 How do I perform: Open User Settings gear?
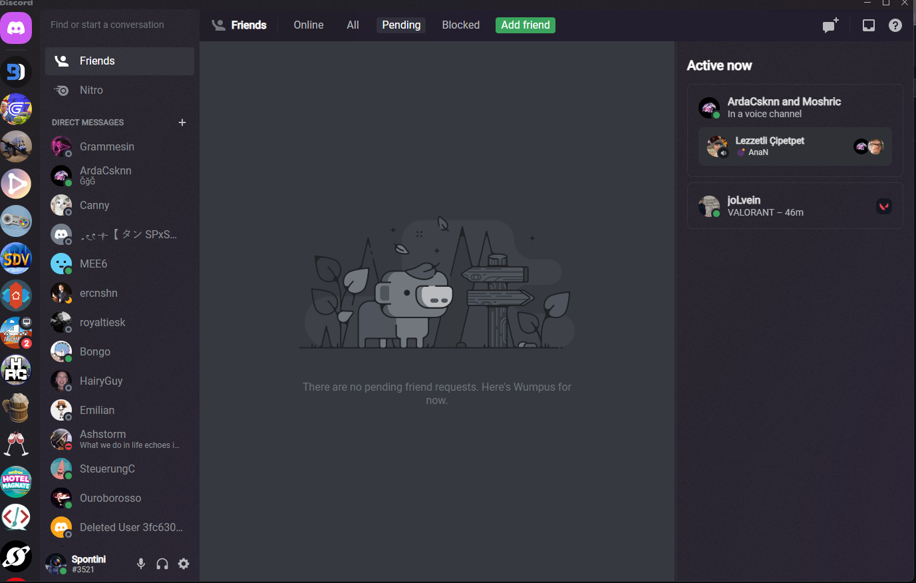pos(184,564)
